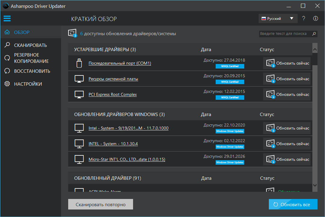Click the hamburger menu icon
This screenshot has height=217, width=325.
pos(7,19)
